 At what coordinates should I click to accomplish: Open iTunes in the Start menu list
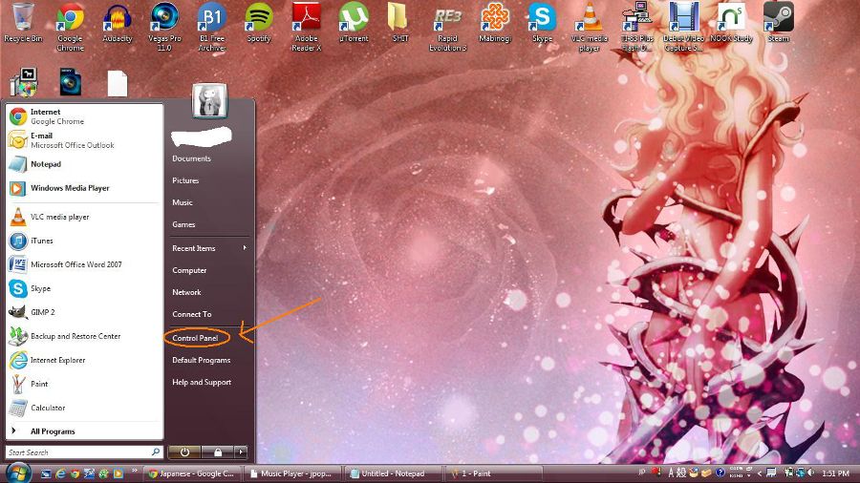(42, 241)
